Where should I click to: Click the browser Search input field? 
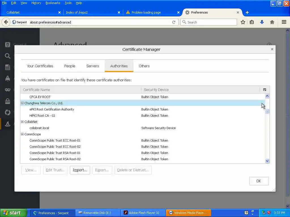(x=209, y=22)
